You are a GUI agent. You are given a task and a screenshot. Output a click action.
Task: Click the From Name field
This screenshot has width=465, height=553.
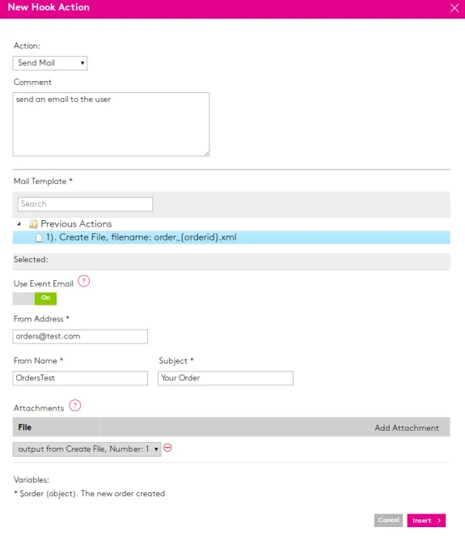pyautogui.click(x=80, y=378)
